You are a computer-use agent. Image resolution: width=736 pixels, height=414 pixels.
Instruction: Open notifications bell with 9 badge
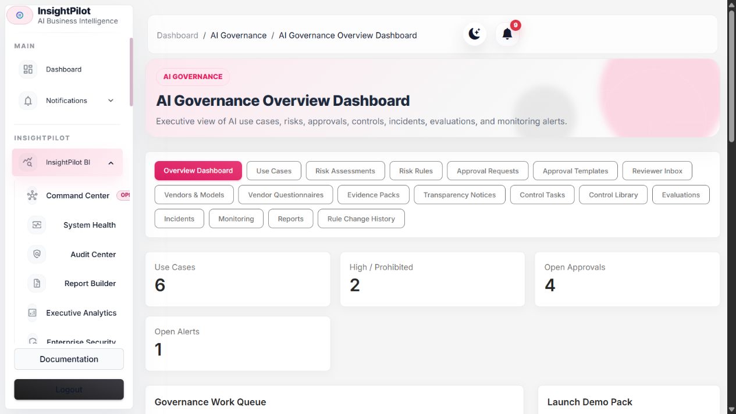pos(507,34)
